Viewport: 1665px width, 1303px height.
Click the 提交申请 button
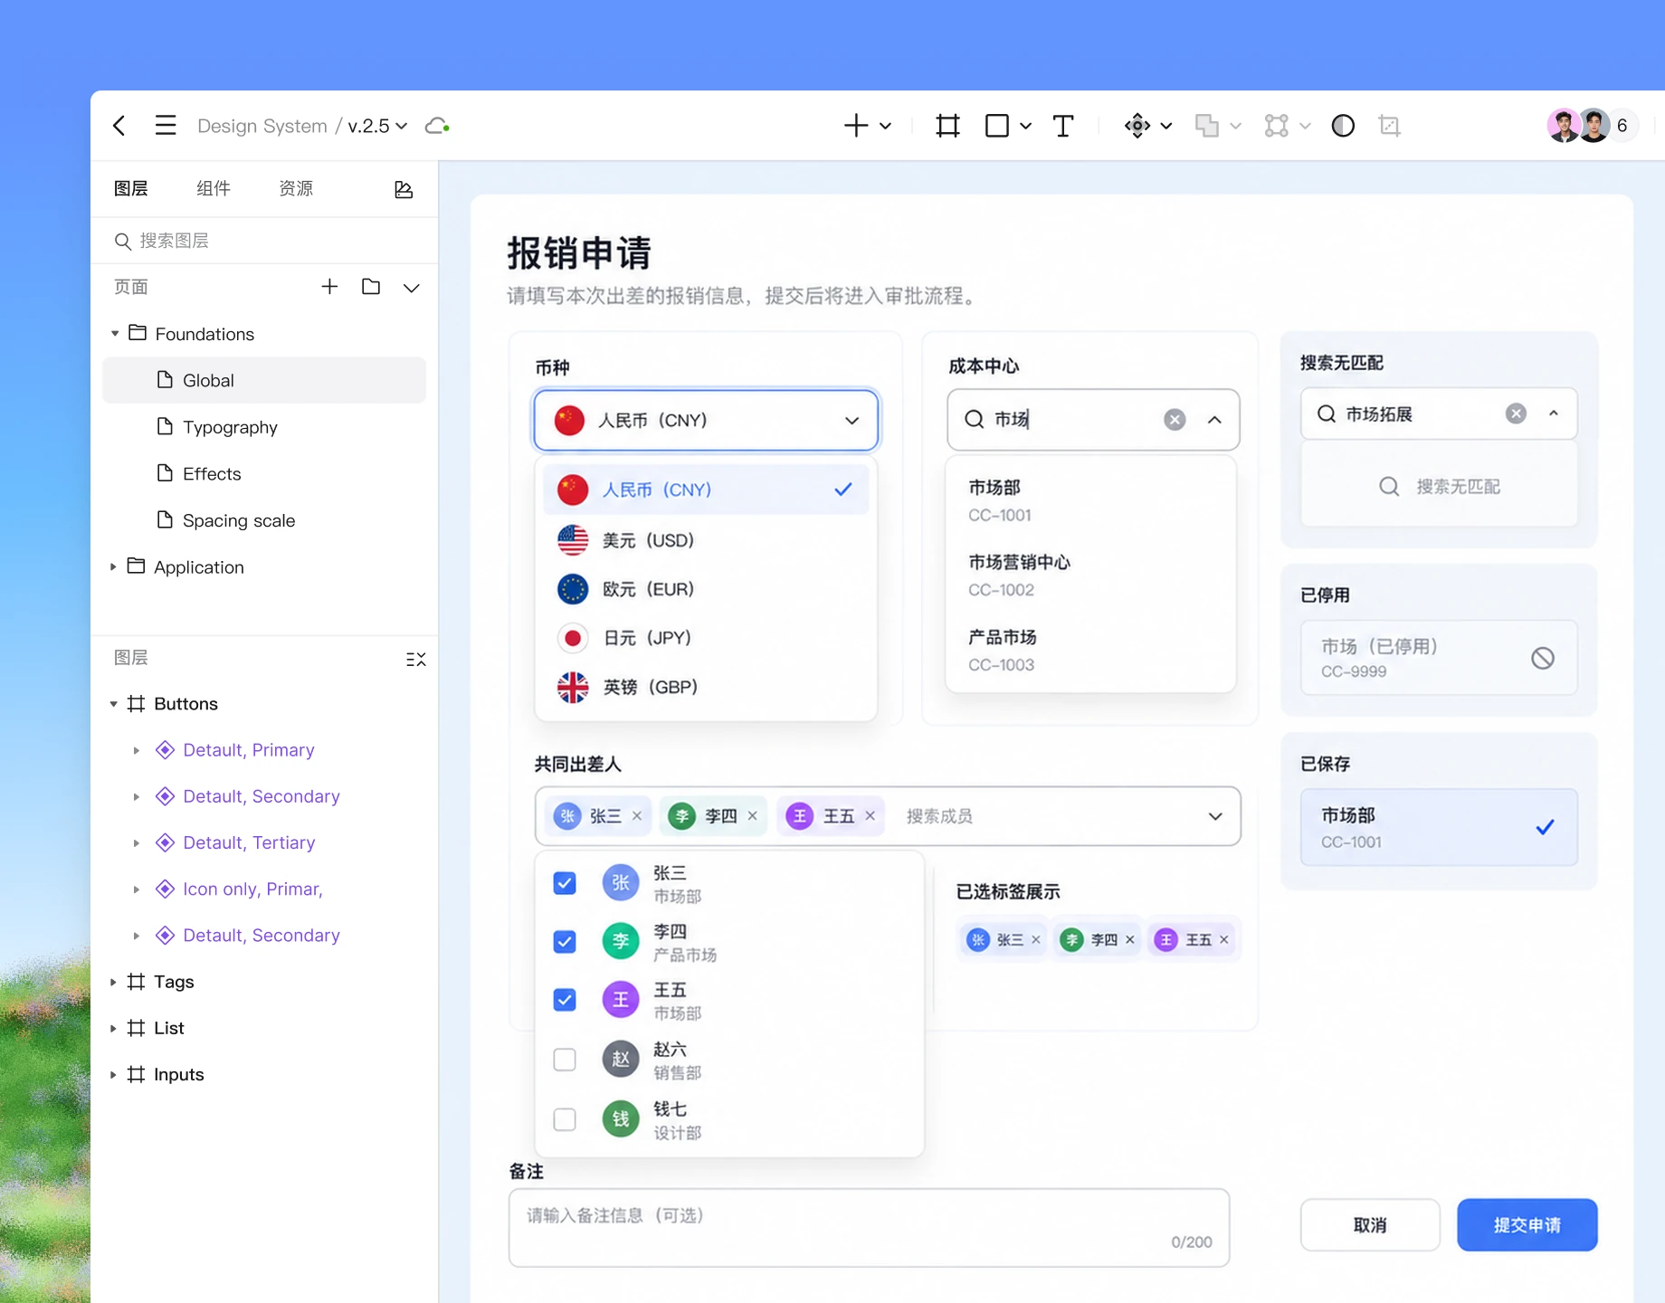pos(1527,1225)
